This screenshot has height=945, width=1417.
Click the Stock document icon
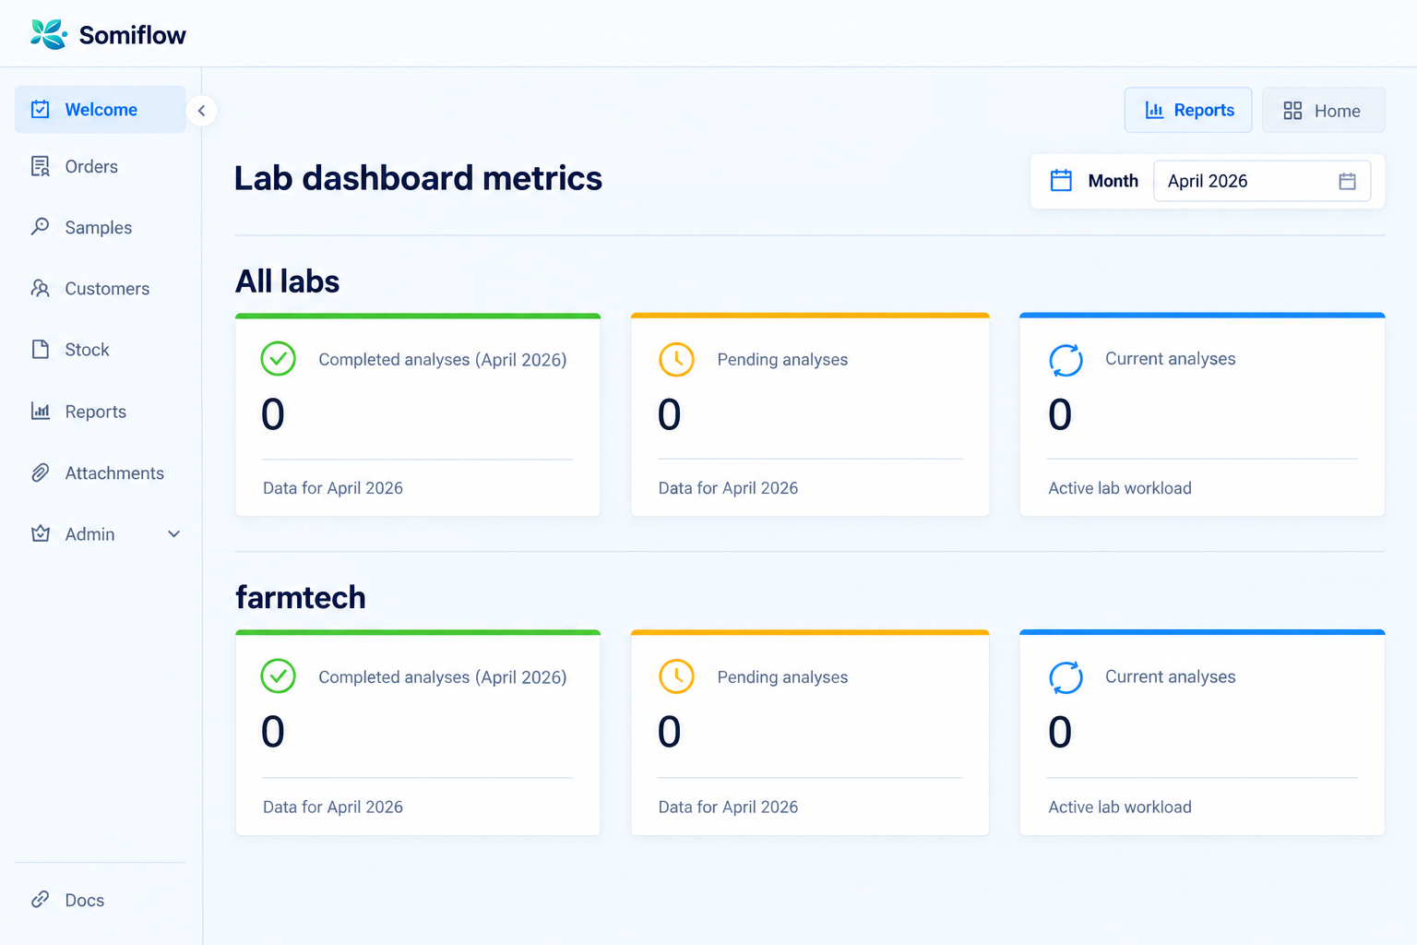[x=41, y=349]
